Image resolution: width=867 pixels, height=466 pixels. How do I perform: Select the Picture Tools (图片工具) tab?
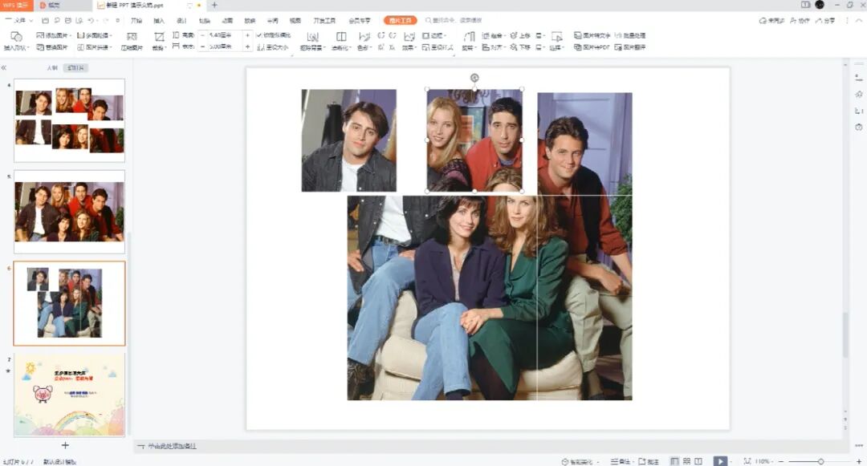coord(401,20)
